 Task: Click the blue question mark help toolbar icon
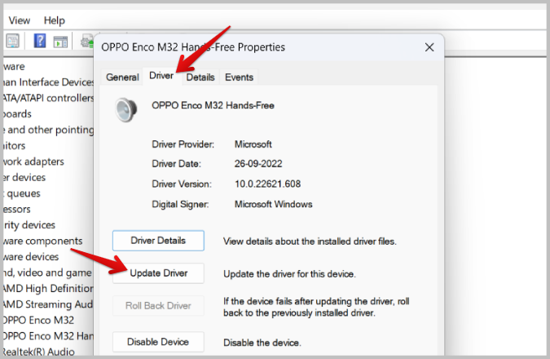pyautogui.click(x=40, y=41)
